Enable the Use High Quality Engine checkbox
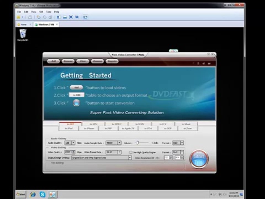The height and width of the screenshot is (199, 265). click(x=131, y=152)
